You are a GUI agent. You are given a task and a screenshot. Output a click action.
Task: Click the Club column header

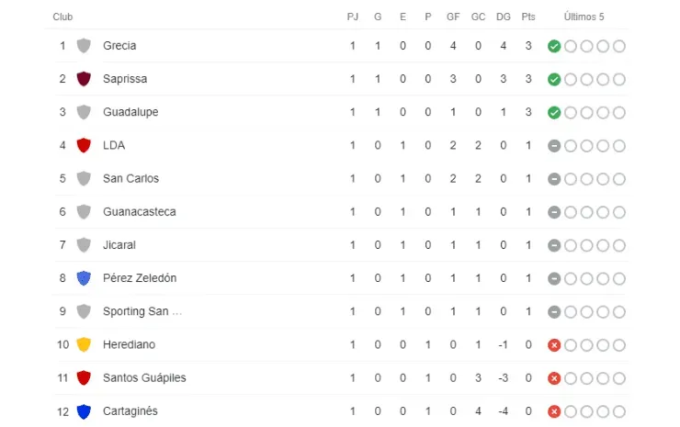[x=63, y=17]
